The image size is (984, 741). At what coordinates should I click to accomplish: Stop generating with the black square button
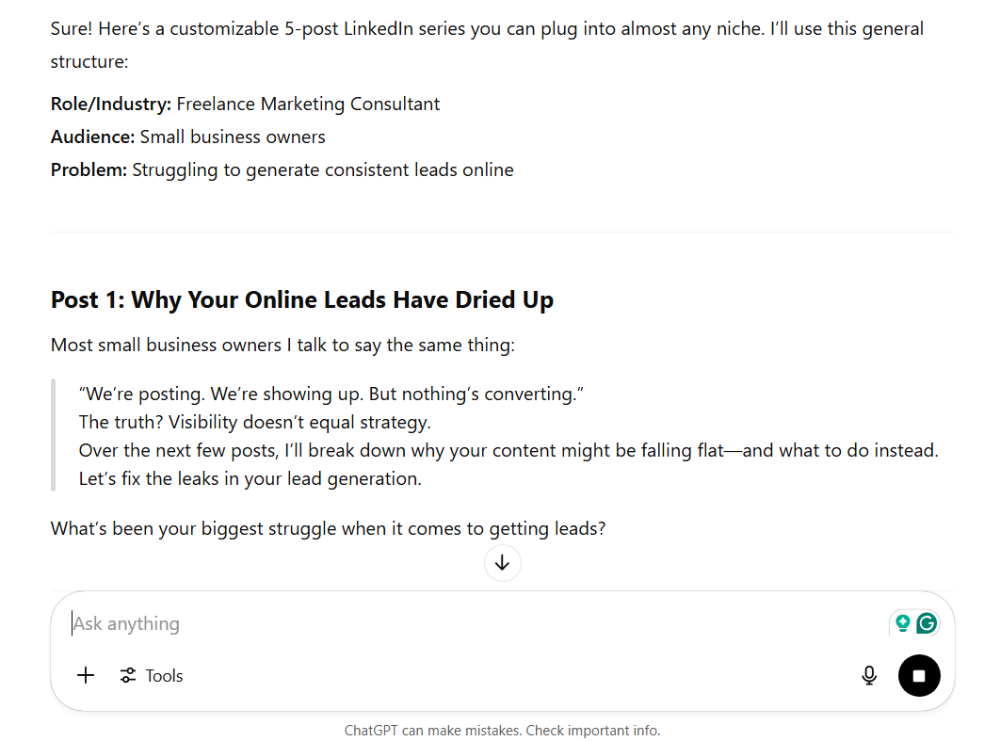[919, 676]
